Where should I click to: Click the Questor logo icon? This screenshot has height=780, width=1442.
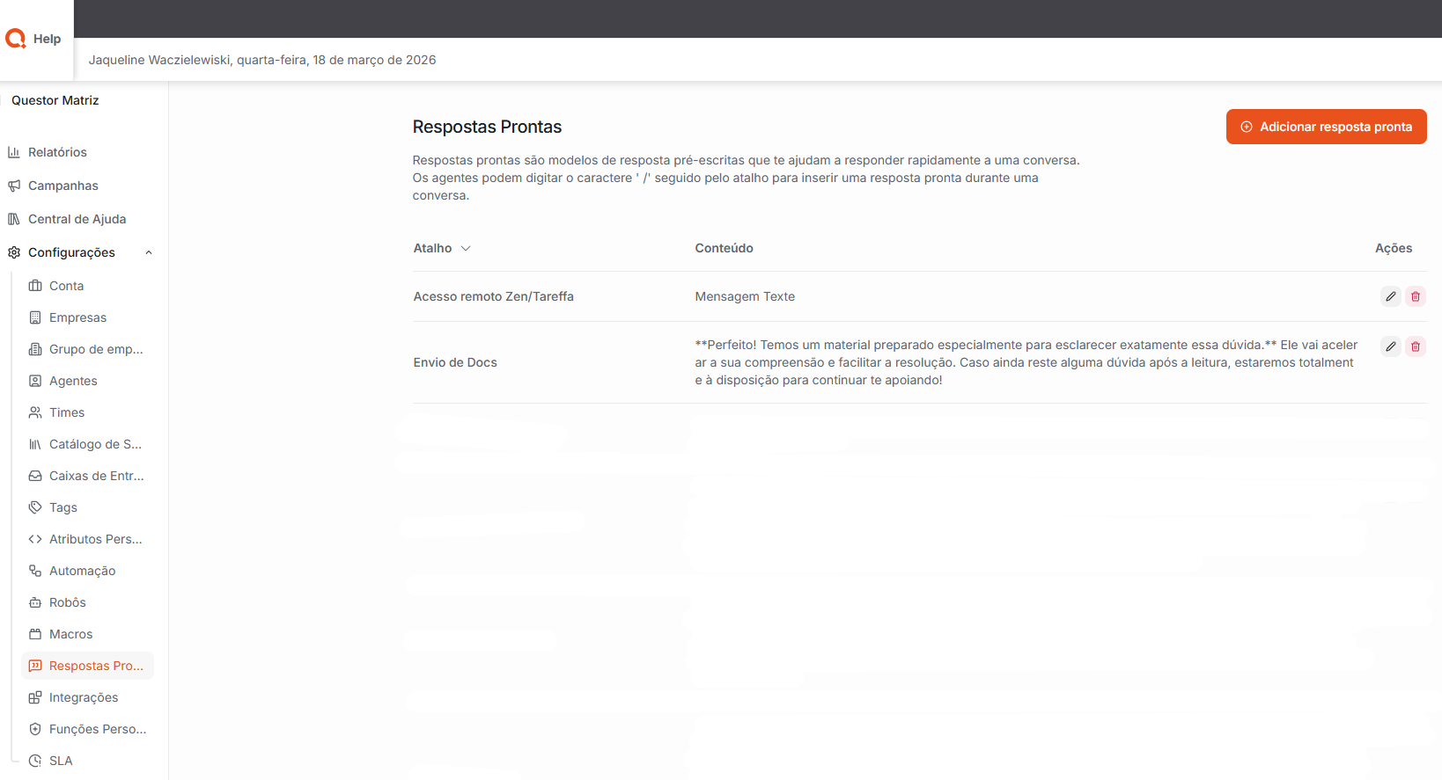tap(16, 39)
